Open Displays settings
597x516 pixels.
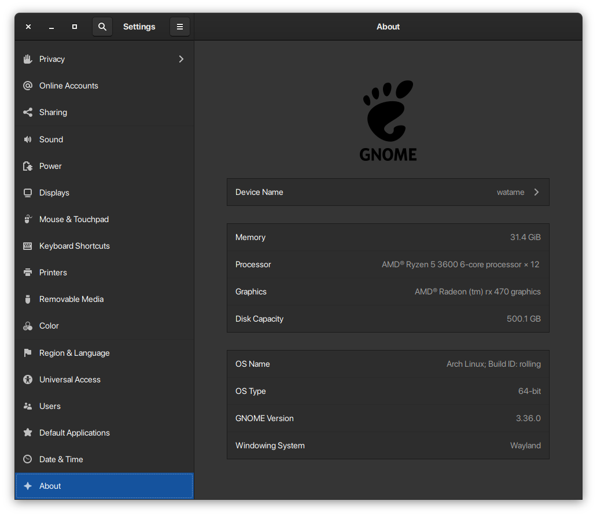[104, 193]
